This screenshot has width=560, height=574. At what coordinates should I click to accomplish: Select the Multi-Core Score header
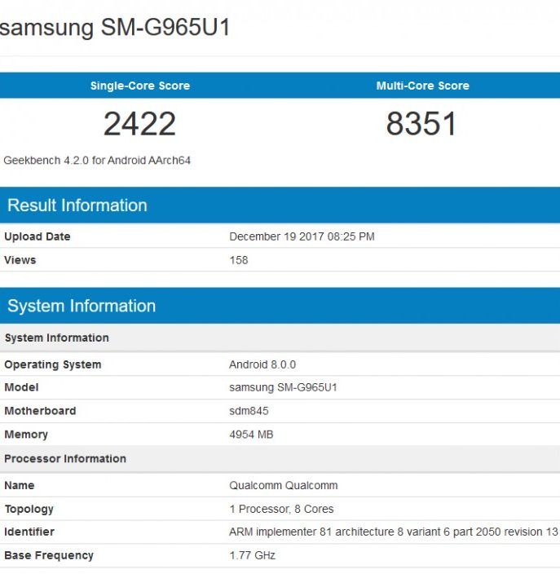click(x=422, y=86)
